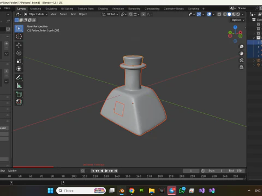
Task: Click the red X axis on gizmo
Action: pos(241,33)
